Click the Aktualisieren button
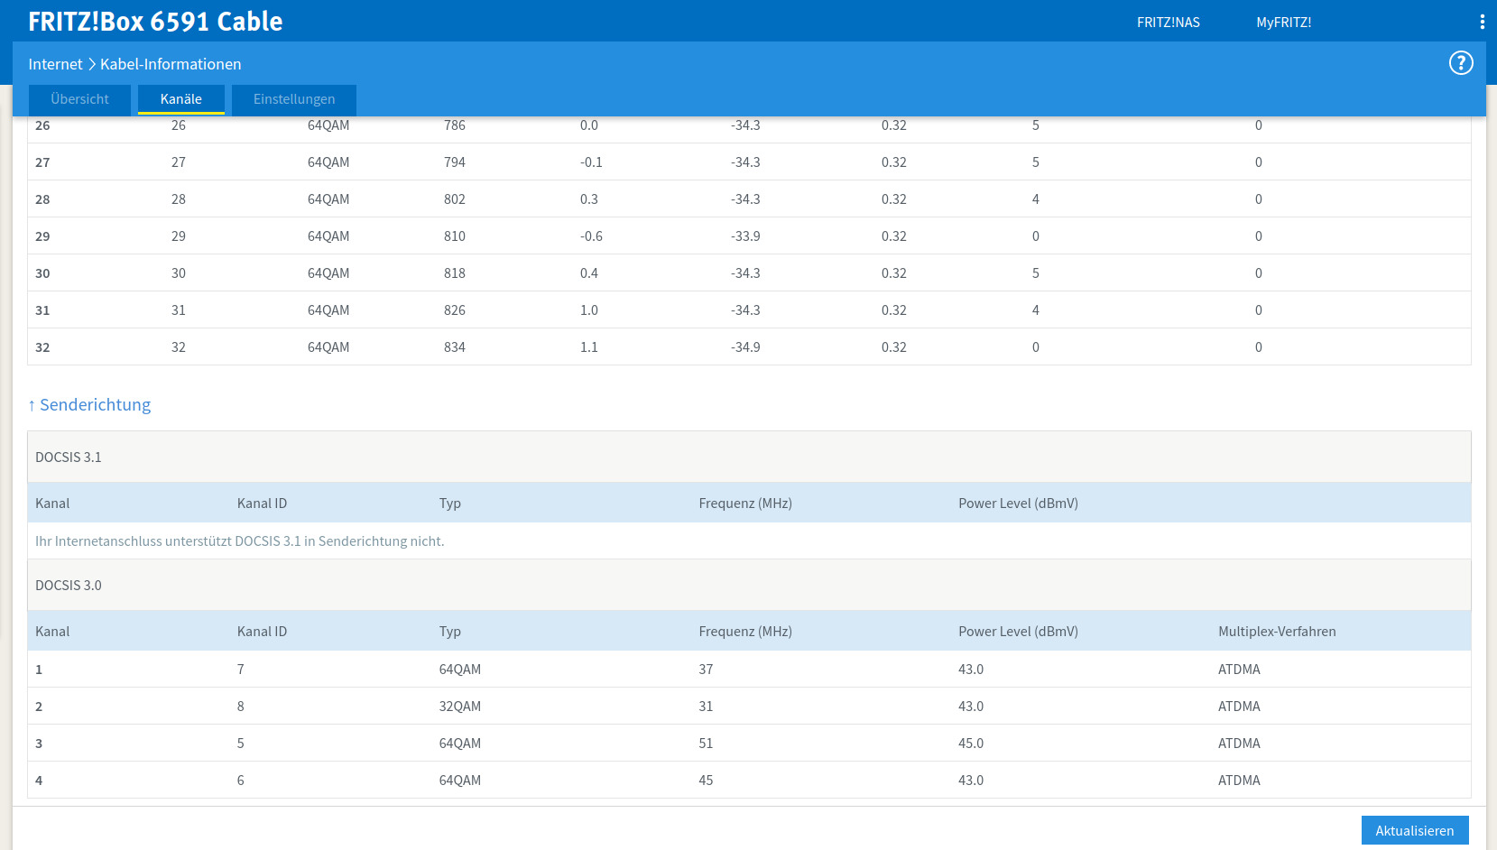 (1414, 830)
